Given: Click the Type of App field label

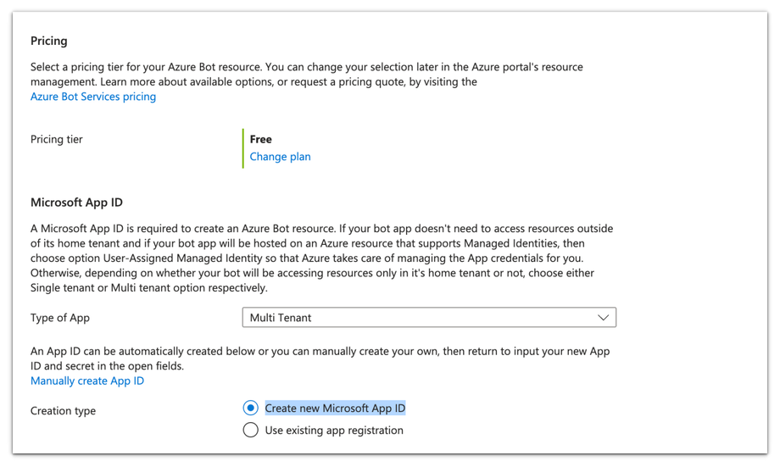Looking at the screenshot, I should point(60,318).
